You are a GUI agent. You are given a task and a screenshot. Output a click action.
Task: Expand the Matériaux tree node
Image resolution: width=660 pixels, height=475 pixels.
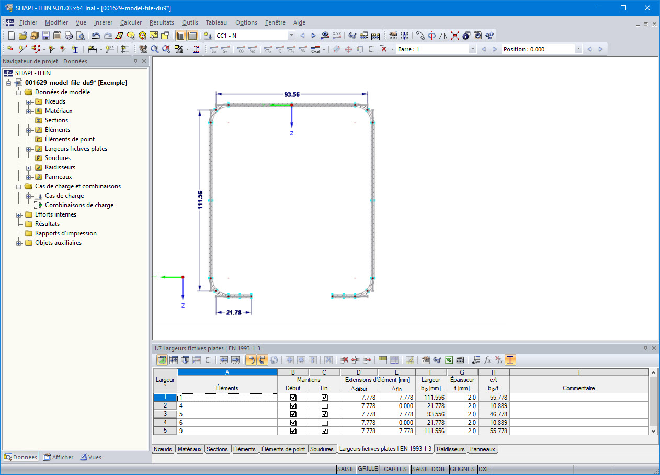[29, 111]
